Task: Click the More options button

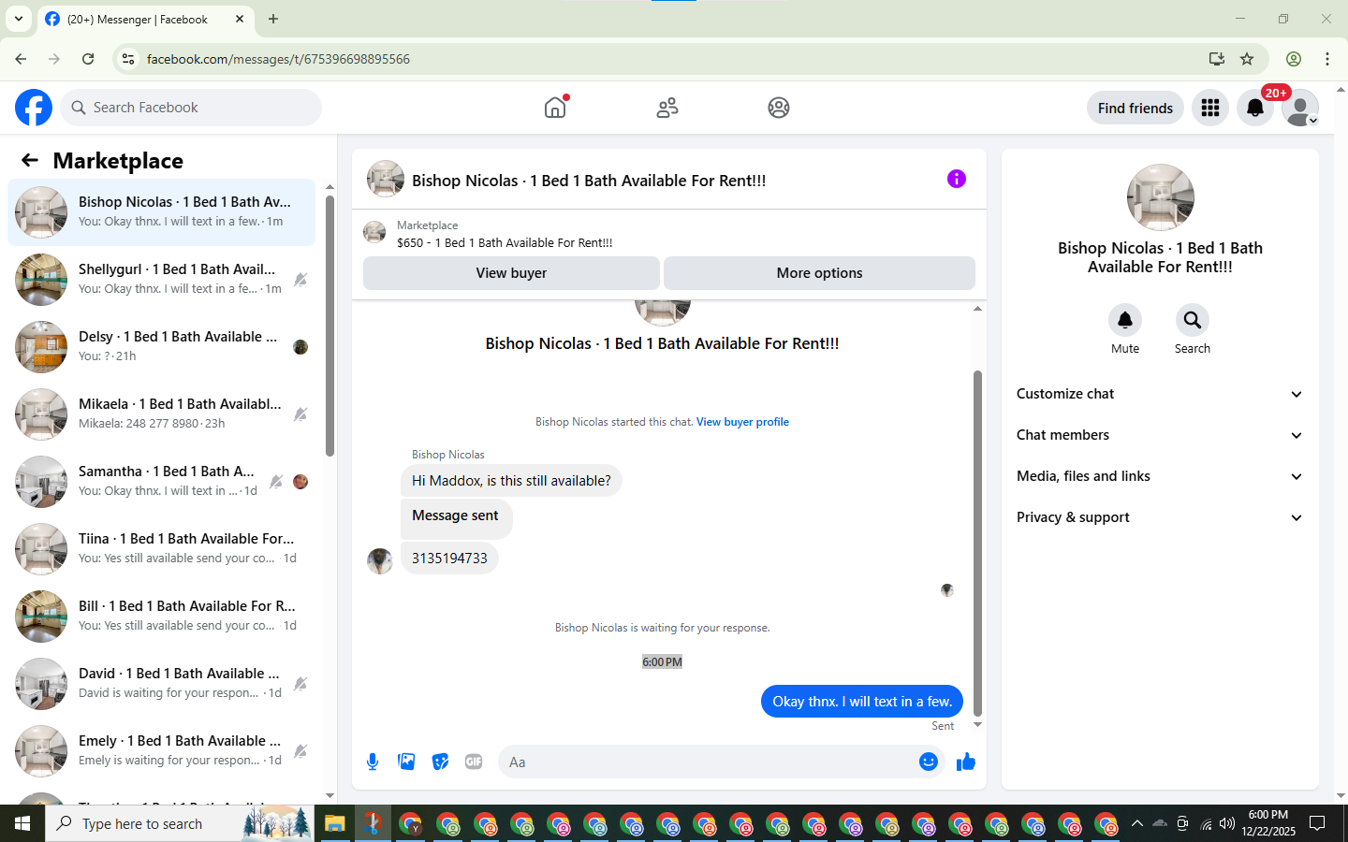Action: pos(819,273)
